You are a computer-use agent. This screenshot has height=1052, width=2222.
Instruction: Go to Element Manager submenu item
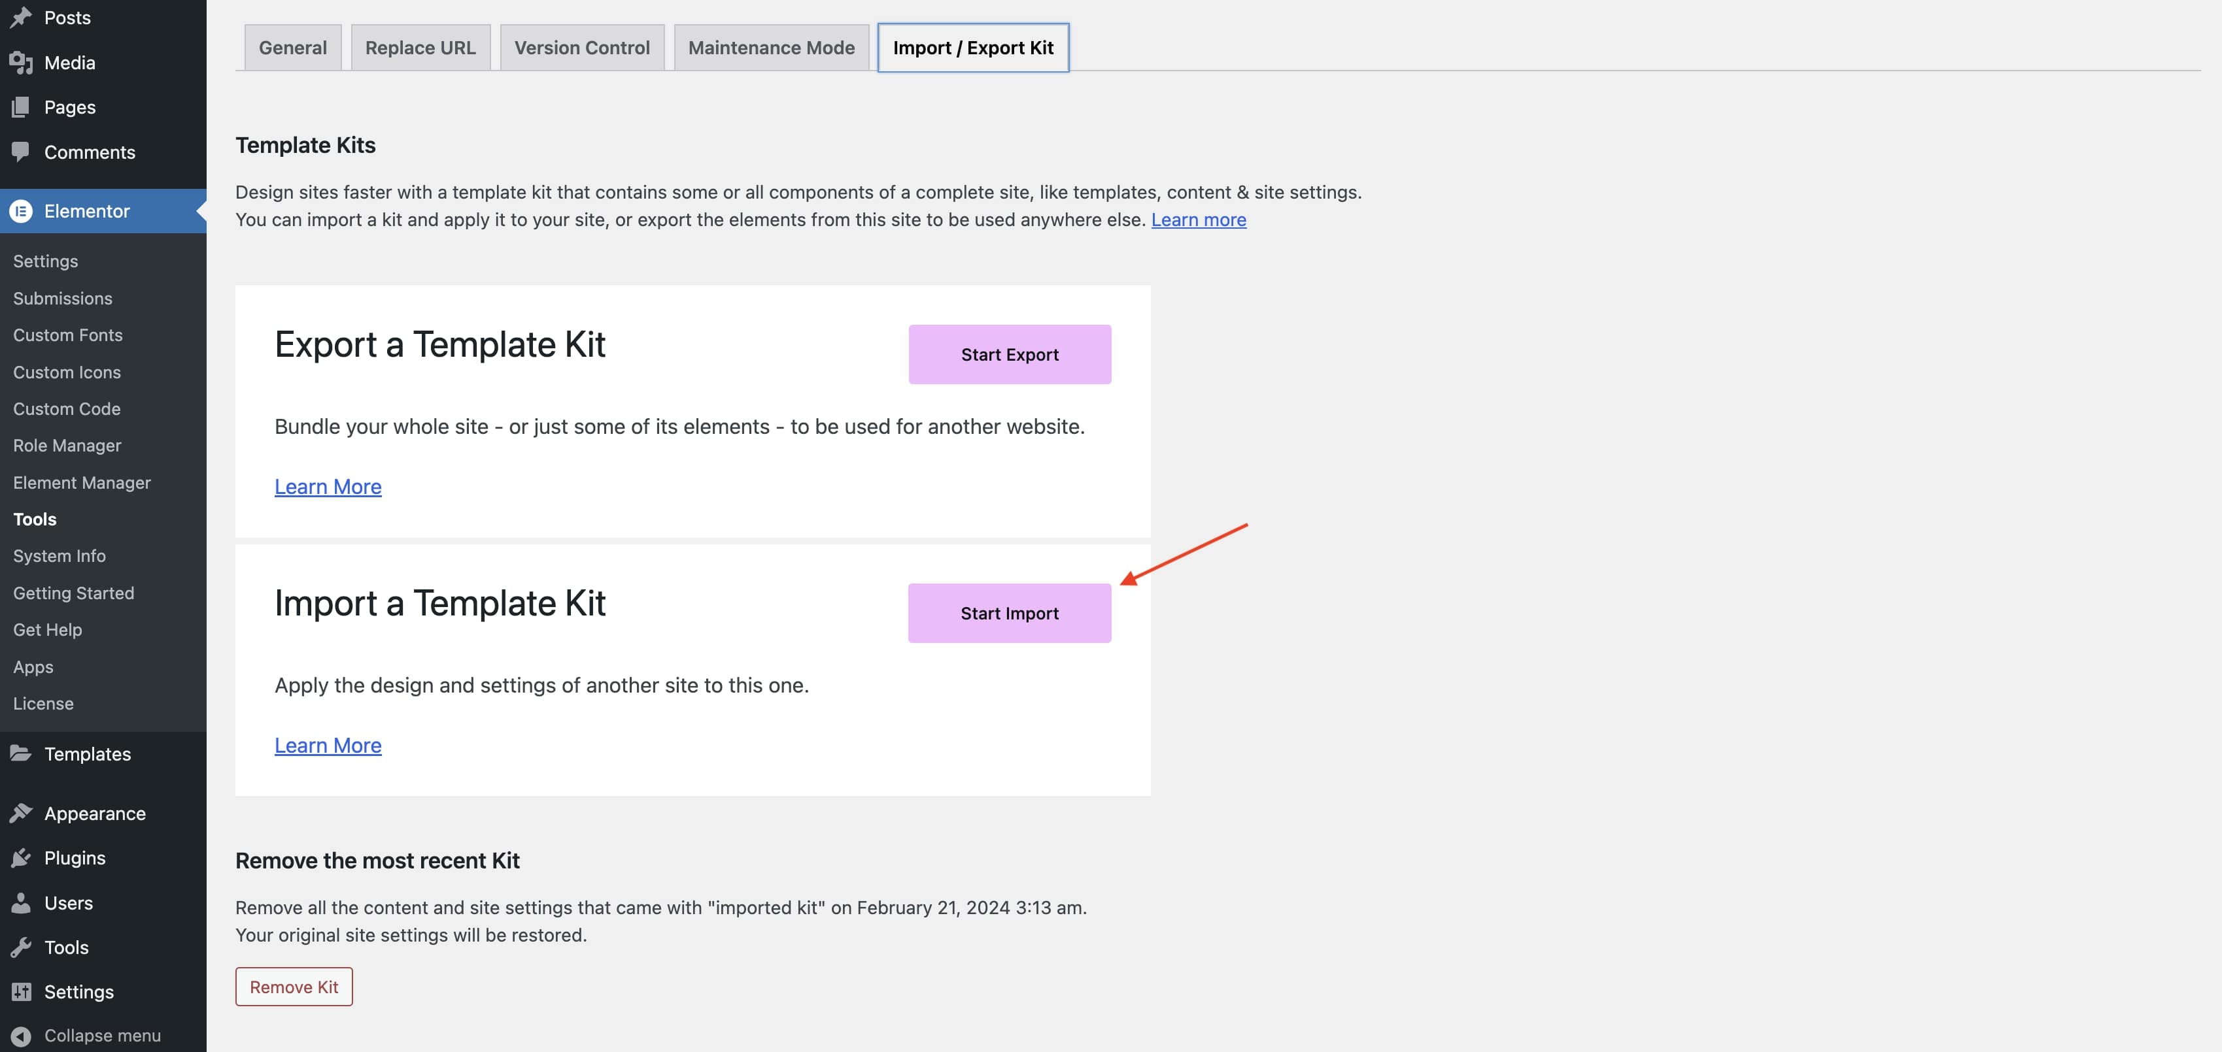tap(81, 482)
